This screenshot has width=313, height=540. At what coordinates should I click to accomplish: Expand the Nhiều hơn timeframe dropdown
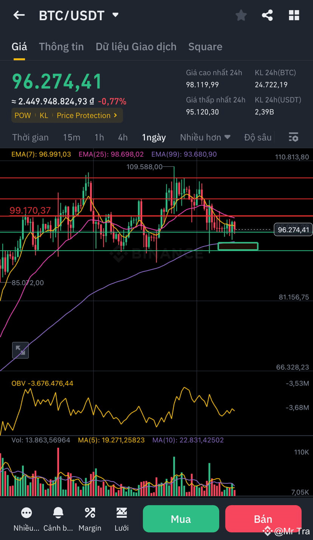pyautogui.click(x=205, y=137)
